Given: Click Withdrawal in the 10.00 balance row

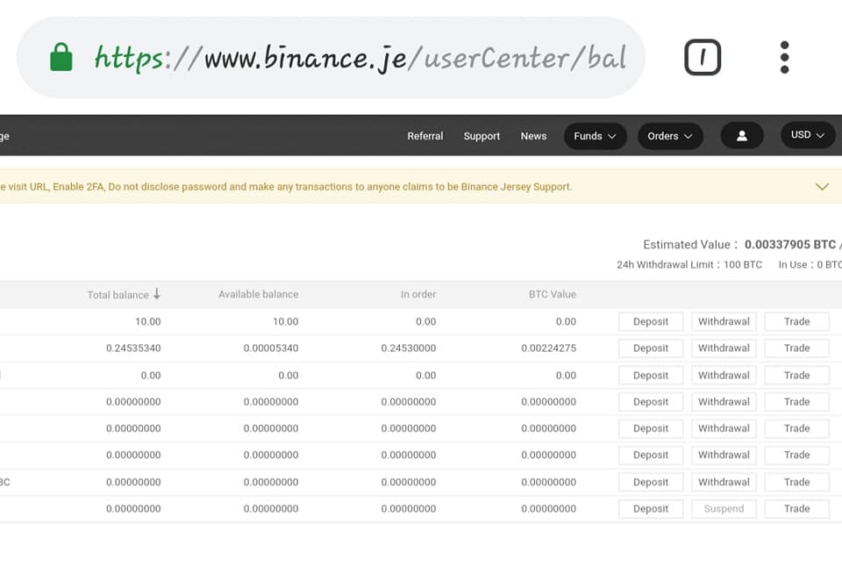Looking at the screenshot, I should (x=724, y=321).
